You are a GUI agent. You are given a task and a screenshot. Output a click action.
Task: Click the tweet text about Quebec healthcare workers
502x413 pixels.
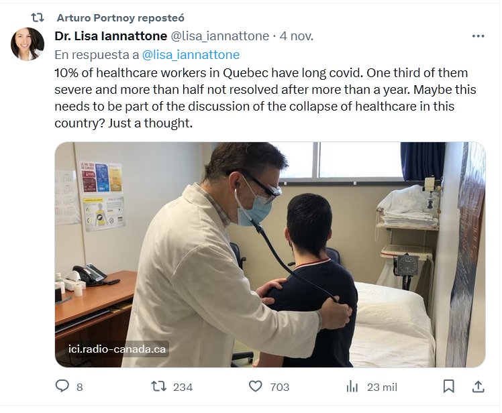pyautogui.click(x=262, y=98)
